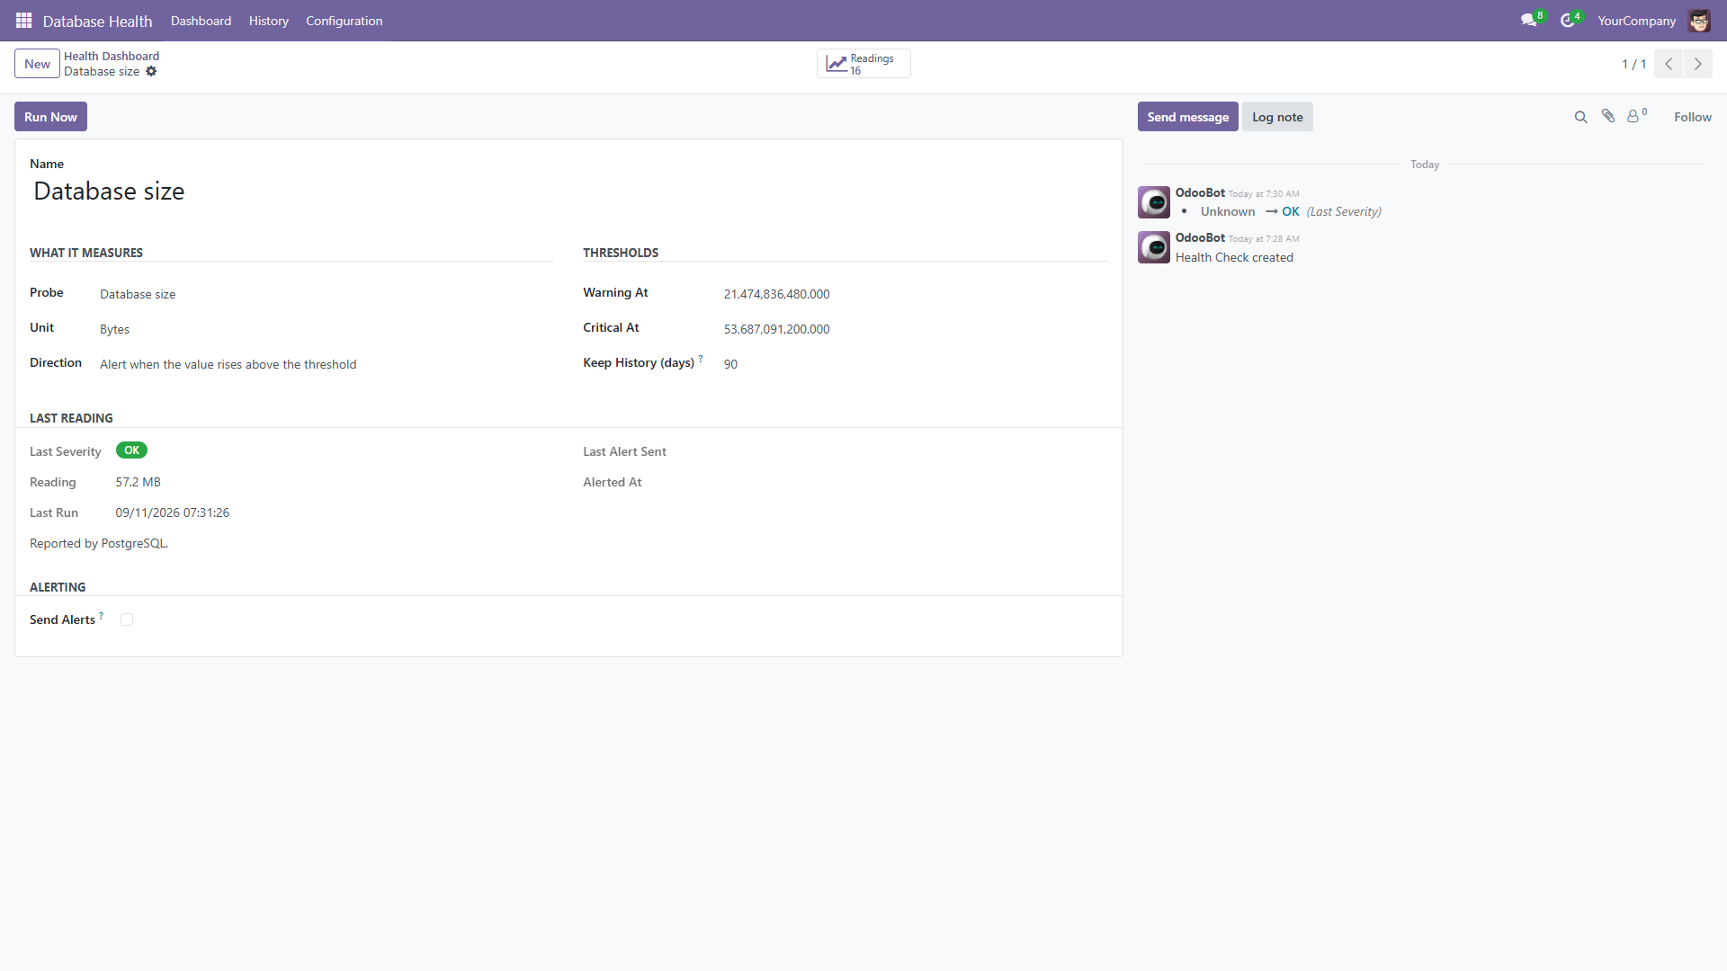Click Log note button
1727x971 pixels.
1277,117
